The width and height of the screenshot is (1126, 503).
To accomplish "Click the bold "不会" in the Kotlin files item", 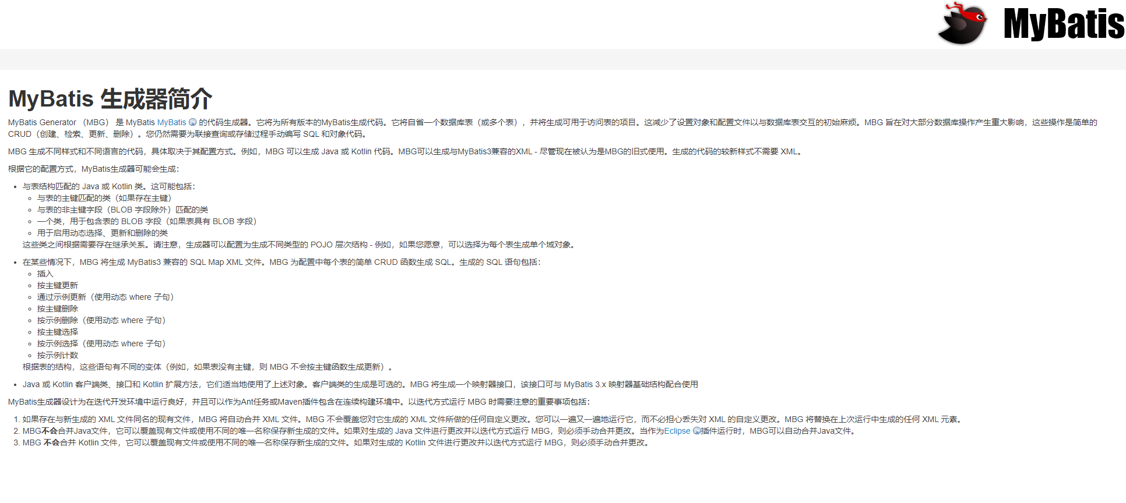I will click(52, 442).
